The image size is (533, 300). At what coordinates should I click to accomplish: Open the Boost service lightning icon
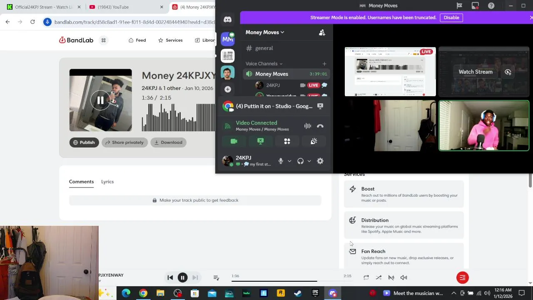point(353,189)
